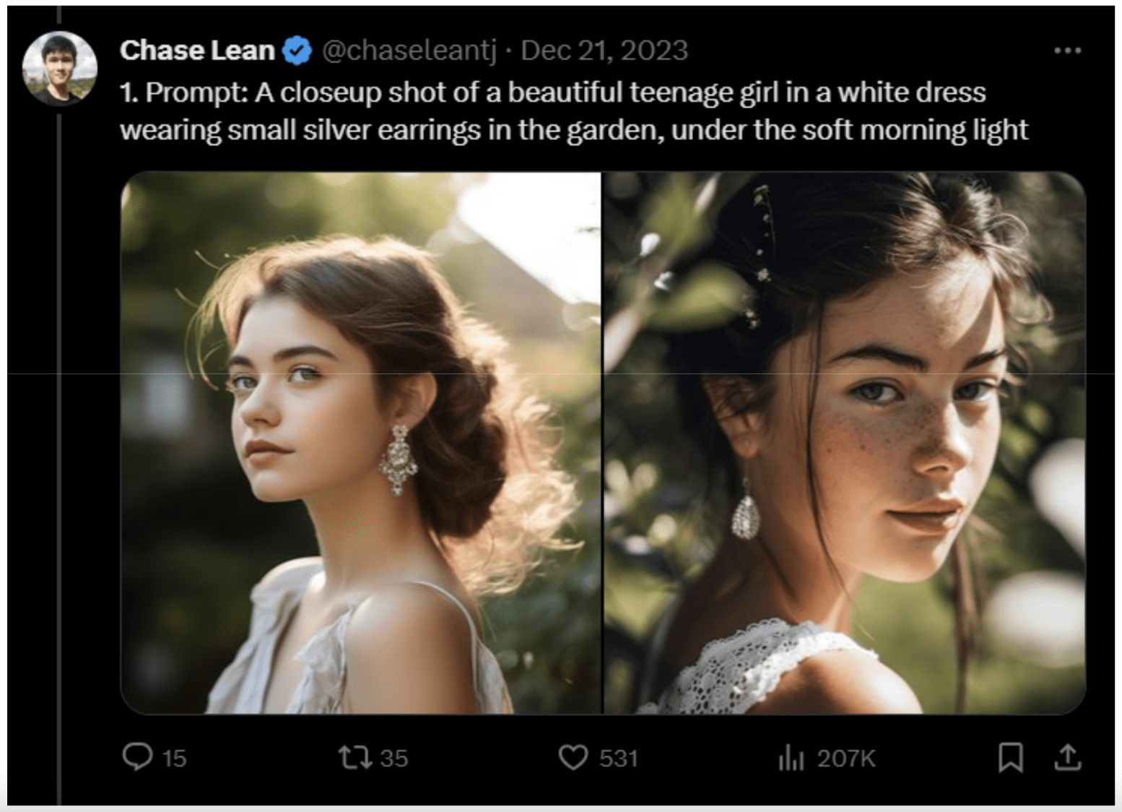The height and width of the screenshot is (812, 1122).
Task: Click the Chase Lean display name
Action: (x=197, y=51)
